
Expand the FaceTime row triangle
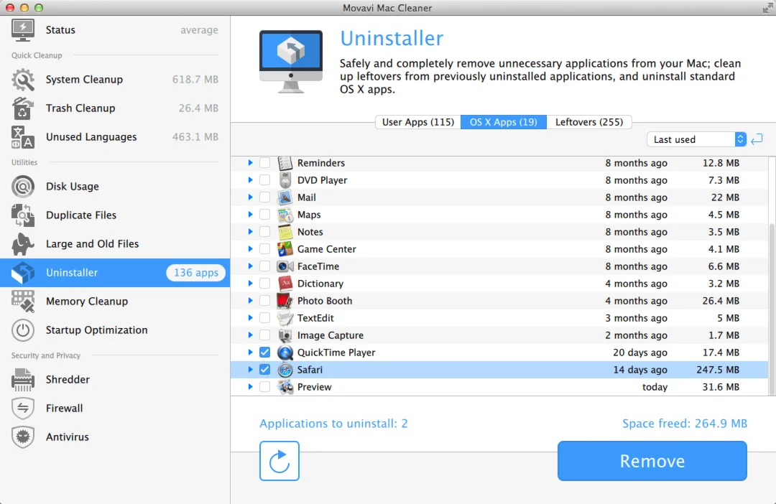(x=251, y=266)
